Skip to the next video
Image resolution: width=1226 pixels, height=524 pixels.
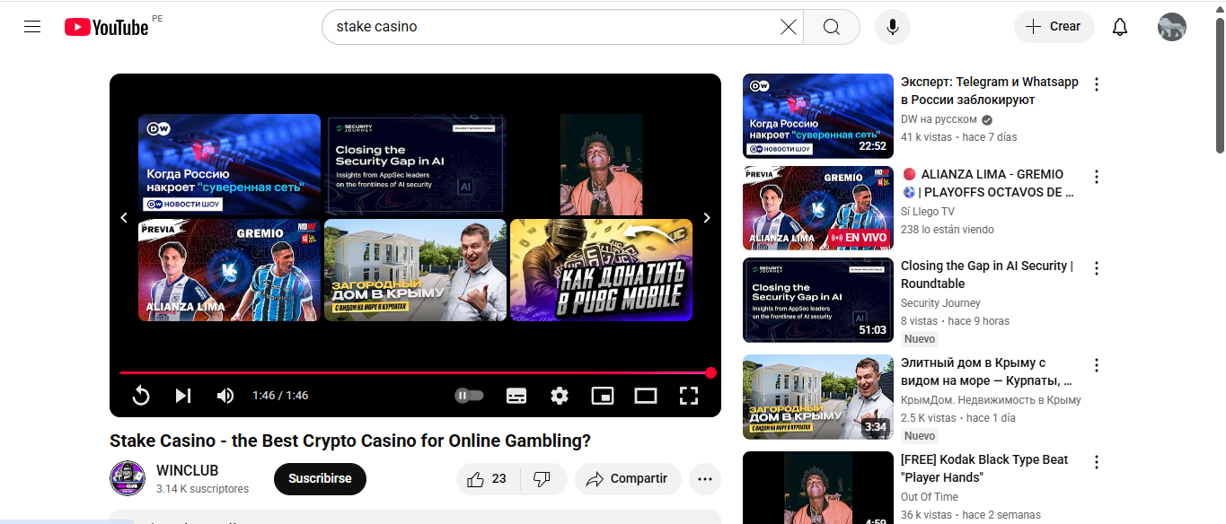[x=183, y=396]
